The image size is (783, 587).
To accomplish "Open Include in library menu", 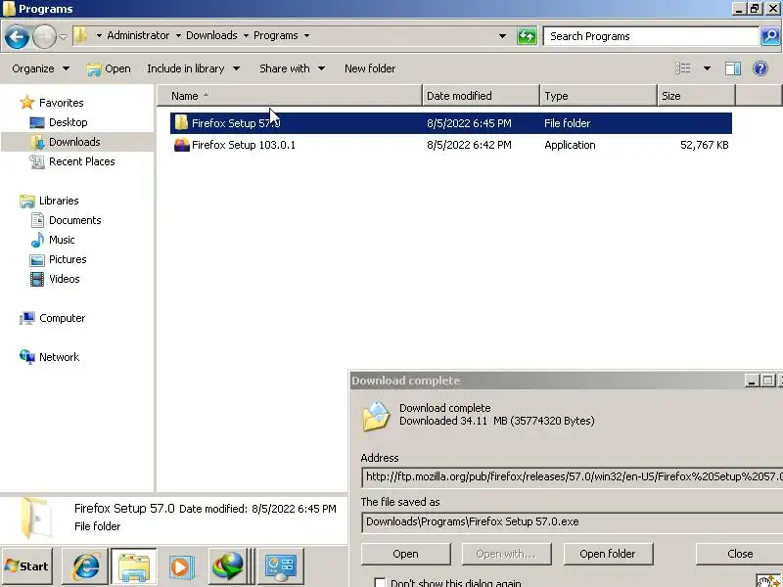I will pyautogui.click(x=193, y=68).
